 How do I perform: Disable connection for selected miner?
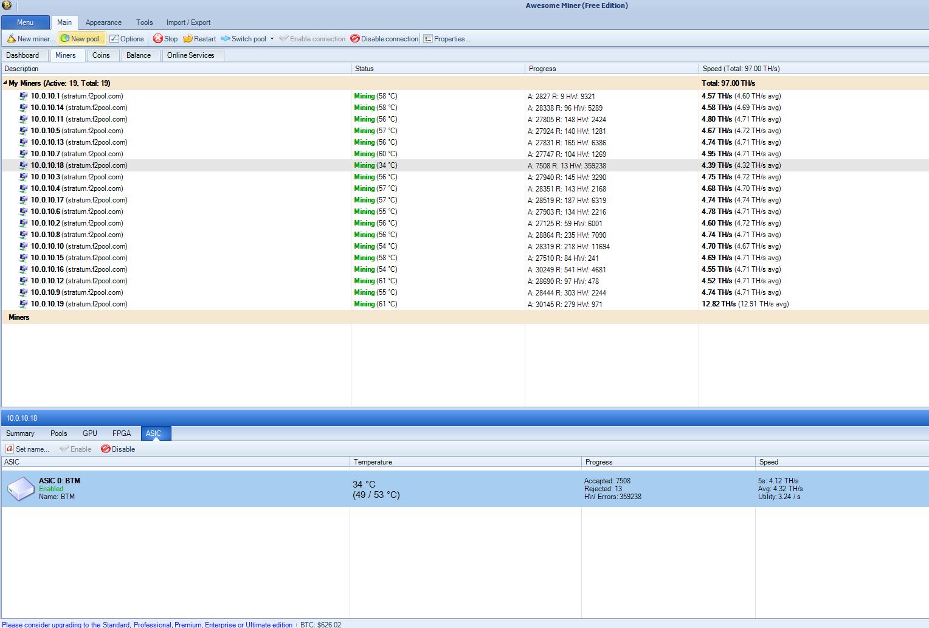pyautogui.click(x=384, y=39)
